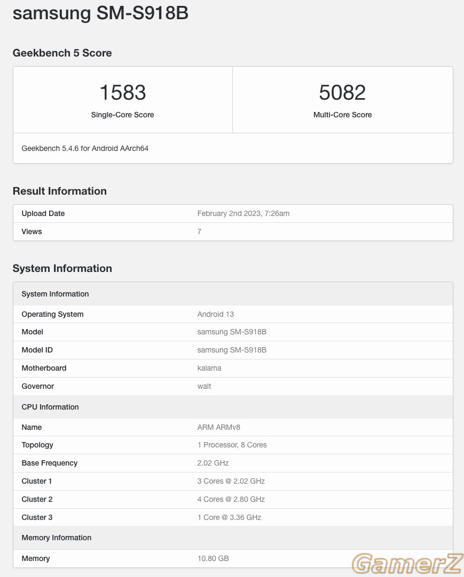Image resolution: width=464 pixels, height=577 pixels.
Task: Select the "System Information" table header row
Action: pyautogui.click(x=233, y=294)
